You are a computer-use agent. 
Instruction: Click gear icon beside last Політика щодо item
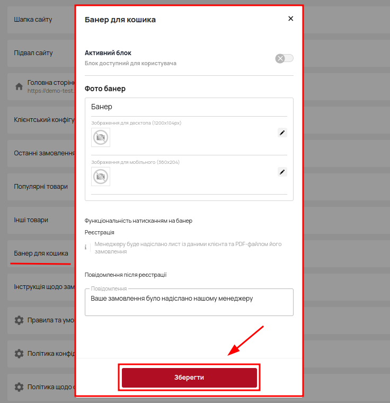click(x=19, y=387)
